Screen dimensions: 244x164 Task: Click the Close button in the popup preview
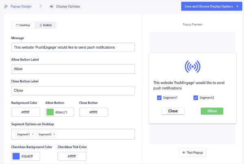point(173,111)
